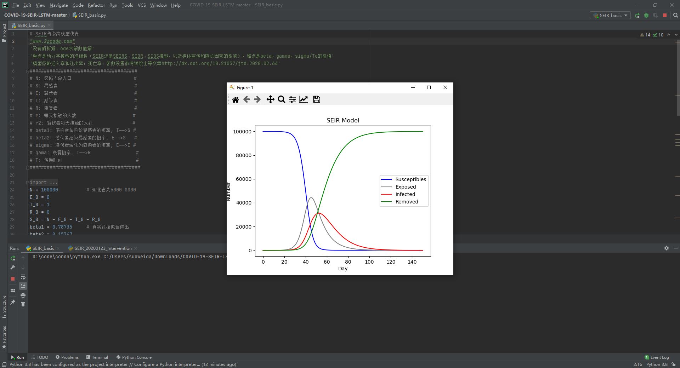680x368 pixels.
Task: Open the Python Console tool window
Action: tap(134, 357)
